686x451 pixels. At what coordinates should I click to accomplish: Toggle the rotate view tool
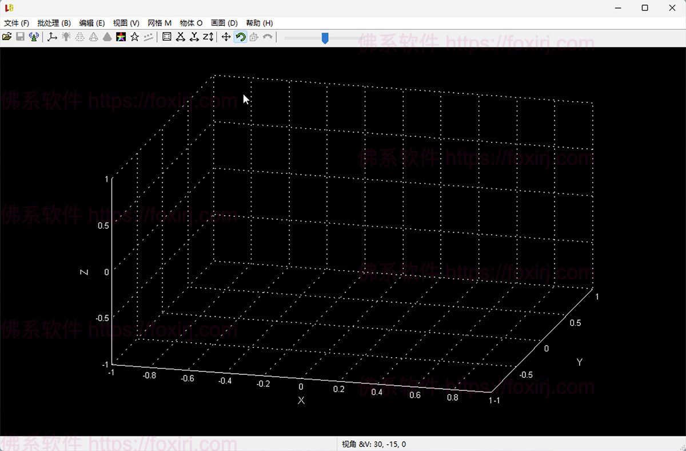(240, 37)
